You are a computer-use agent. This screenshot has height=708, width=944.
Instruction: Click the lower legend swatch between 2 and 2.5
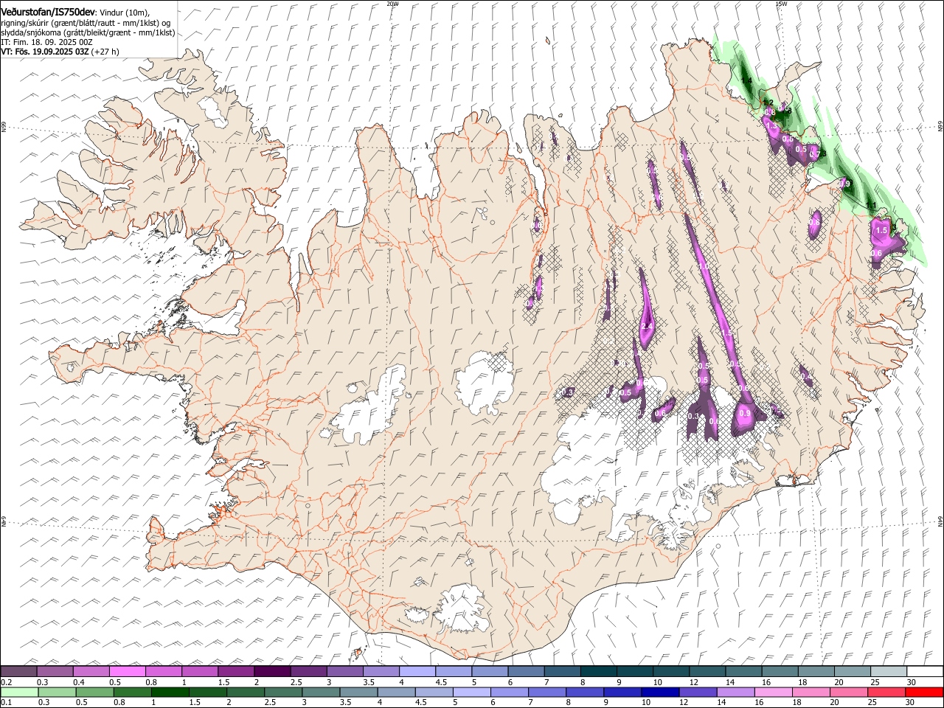245,692
